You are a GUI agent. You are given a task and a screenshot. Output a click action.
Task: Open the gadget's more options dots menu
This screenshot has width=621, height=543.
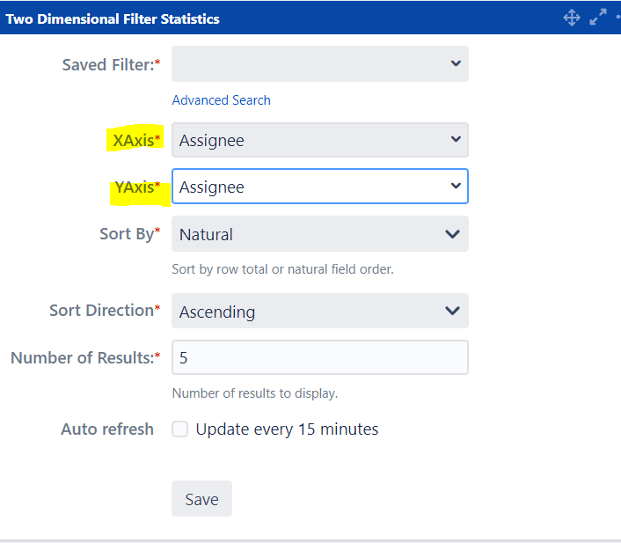[617, 18]
